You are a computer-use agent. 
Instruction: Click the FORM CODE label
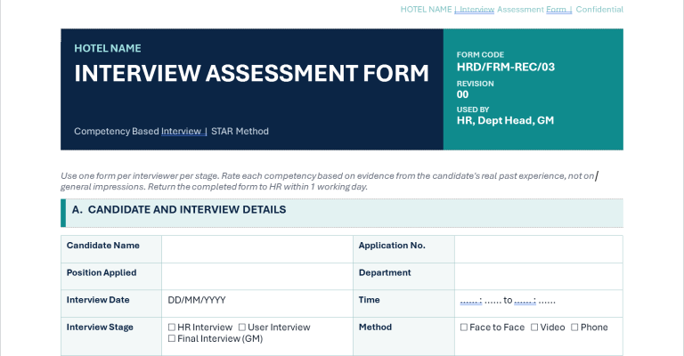pyautogui.click(x=480, y=55)
